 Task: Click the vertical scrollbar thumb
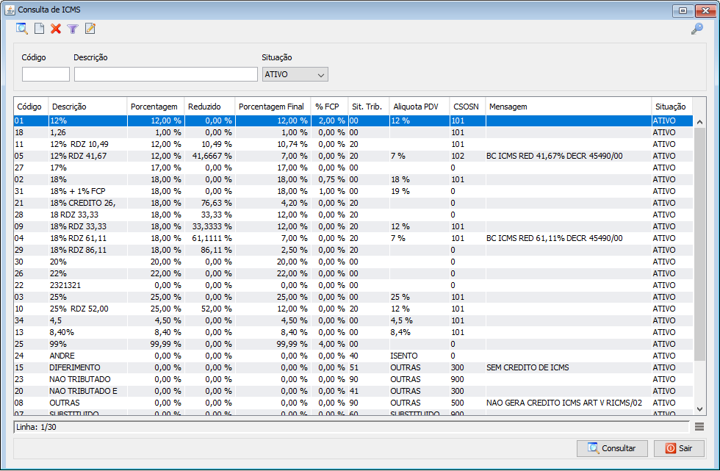[x=699, y=244]
